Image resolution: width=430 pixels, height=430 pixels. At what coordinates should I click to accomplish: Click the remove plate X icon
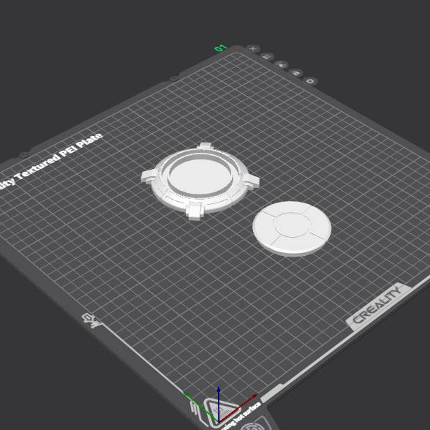pyautogui.click(x=253, y=49)
